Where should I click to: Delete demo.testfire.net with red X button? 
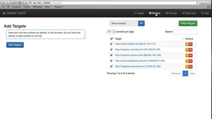191,44
